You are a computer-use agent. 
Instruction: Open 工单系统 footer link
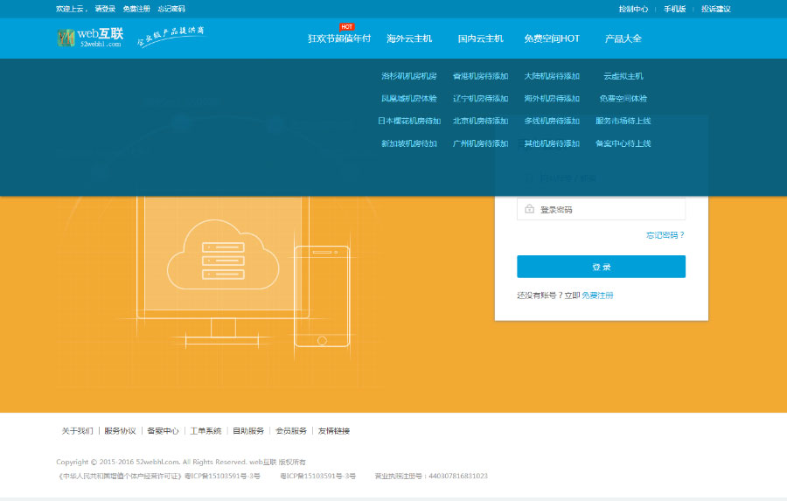pyautogui.click(x=205, y=431)
